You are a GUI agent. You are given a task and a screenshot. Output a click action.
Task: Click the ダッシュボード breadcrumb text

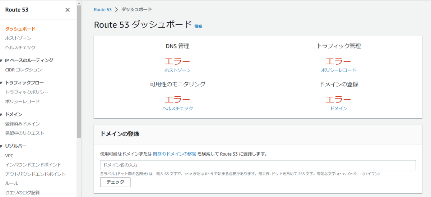pos(137,10)
